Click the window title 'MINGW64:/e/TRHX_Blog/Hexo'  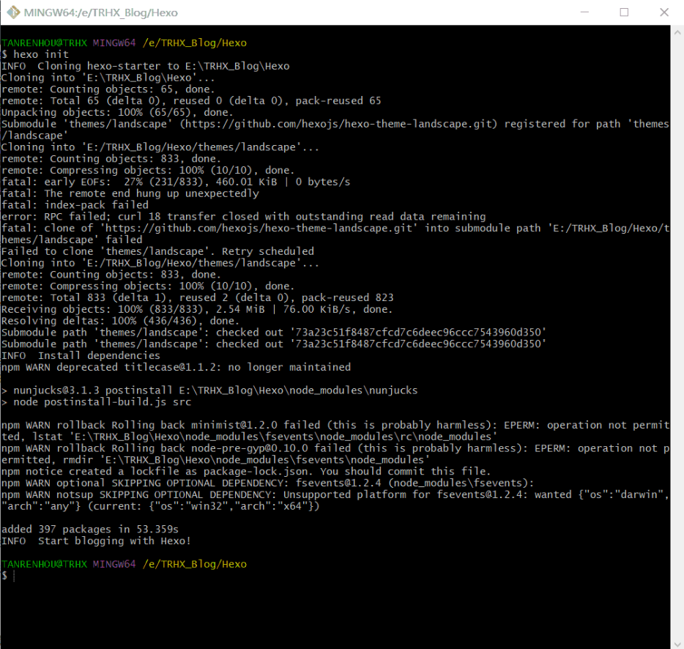[101, 12]
